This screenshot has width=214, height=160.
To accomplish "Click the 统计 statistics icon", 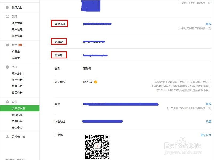I will 7,67.
